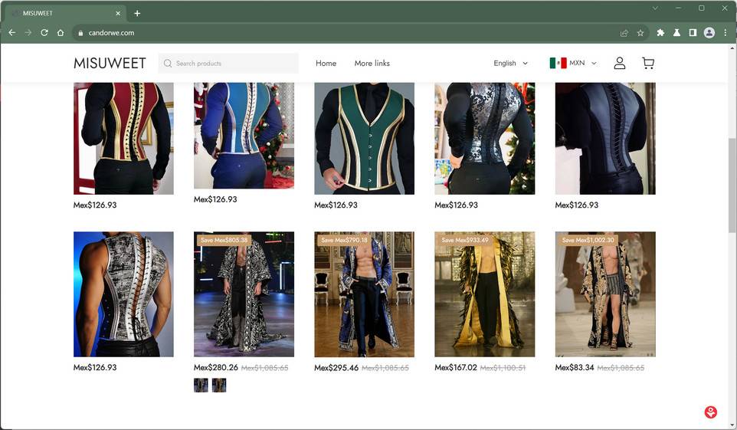Open the dark gray laced vest product
Image resolution: width=737 pixels, height=430 pixels.
pos(605,138)
